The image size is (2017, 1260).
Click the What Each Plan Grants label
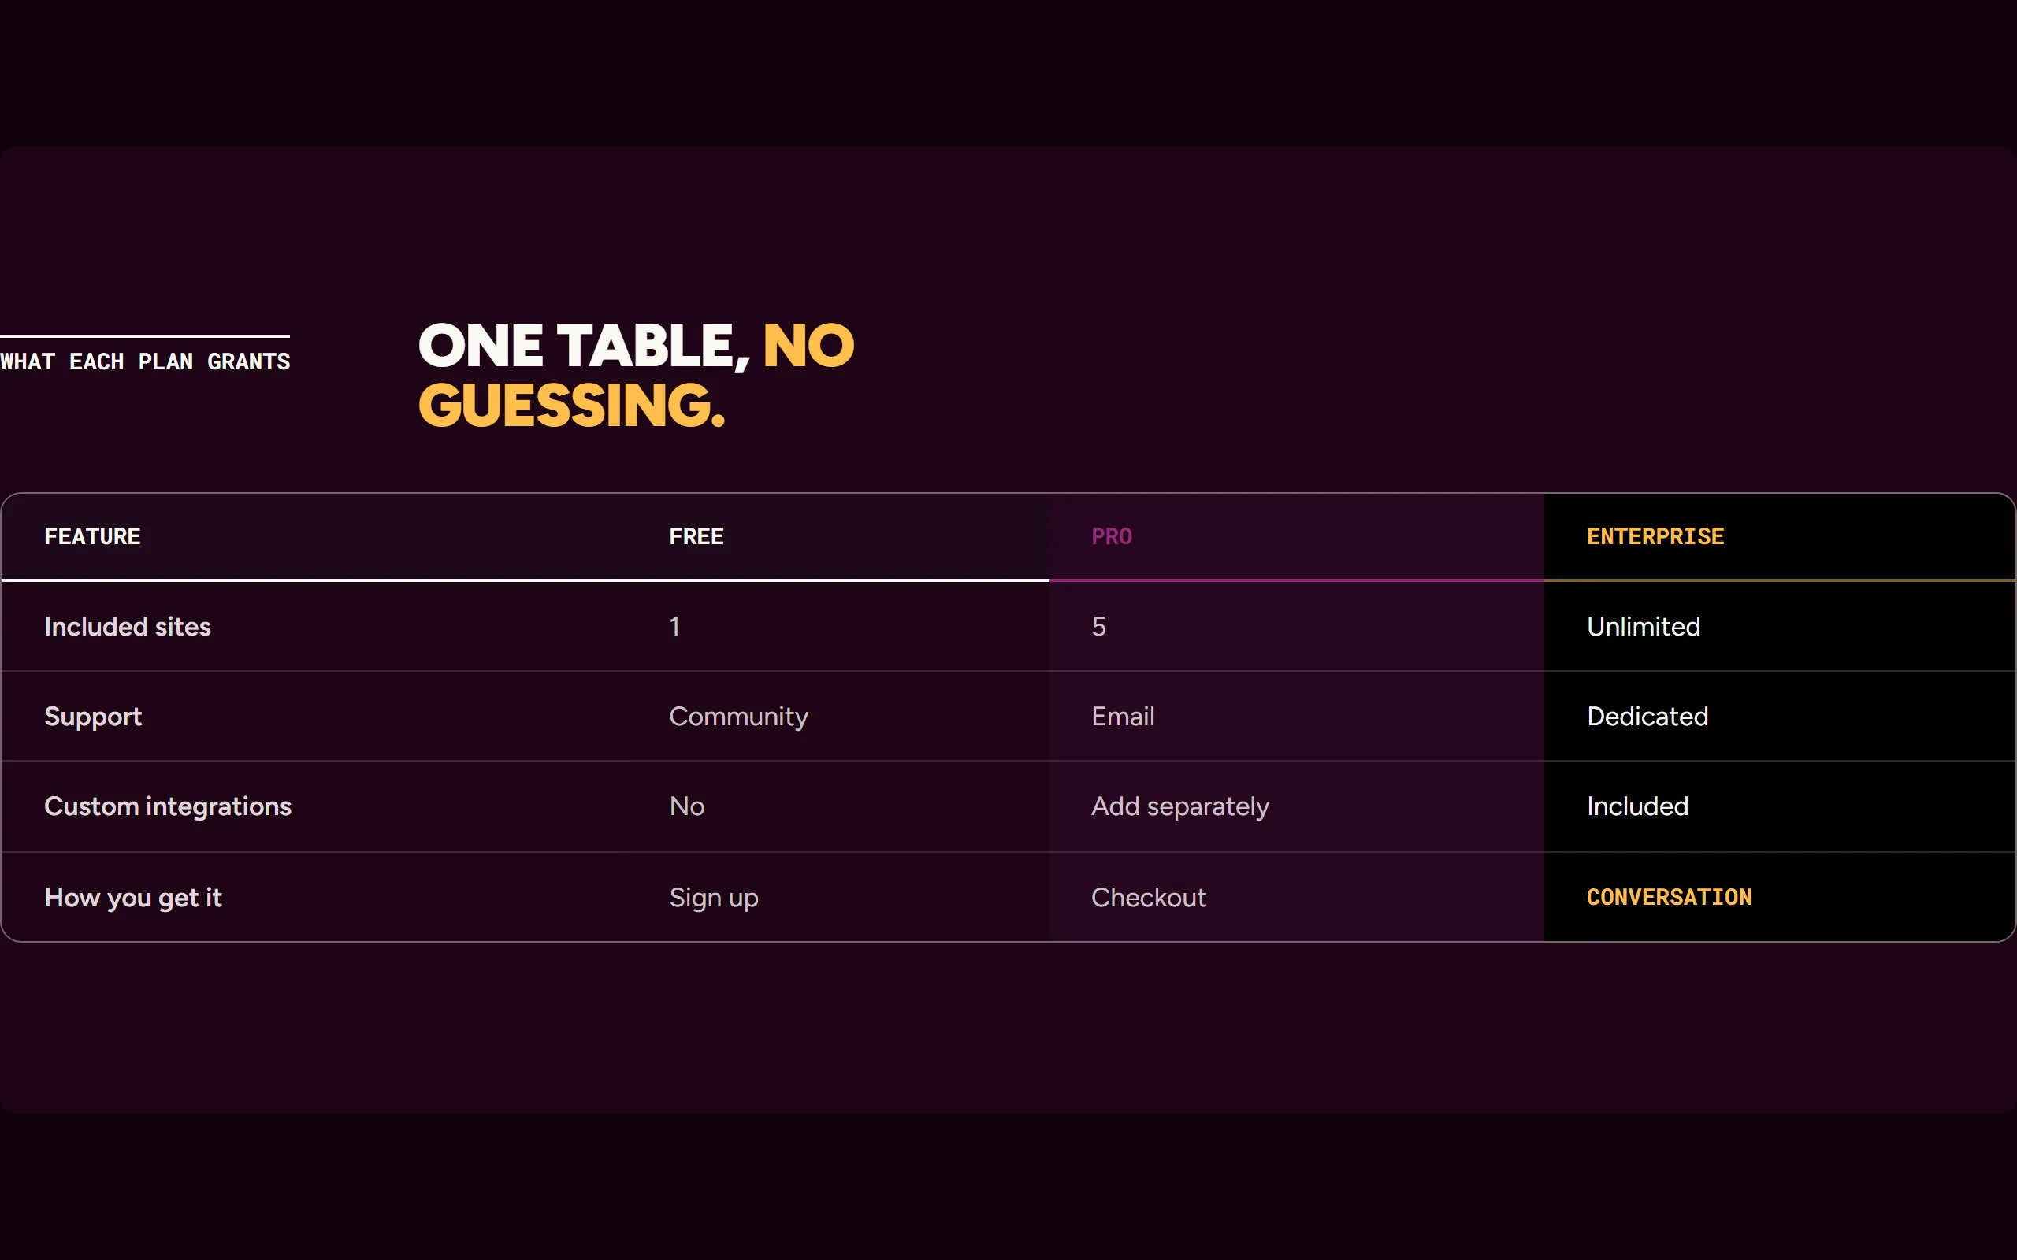(145, 361)
